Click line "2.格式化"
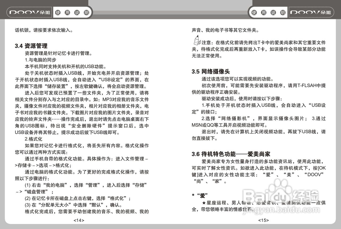The width and height of the screenshot is (341, 229). [34, 139]
